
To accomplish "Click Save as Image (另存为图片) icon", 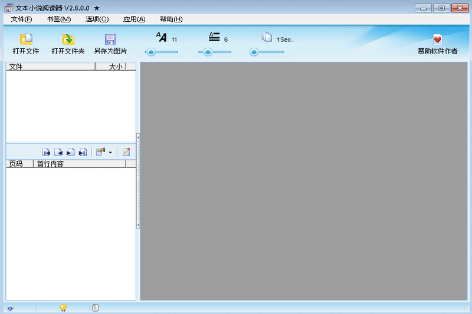I will (110, 39).
